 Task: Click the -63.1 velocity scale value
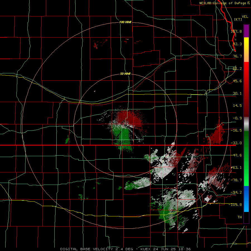point(236,168)
